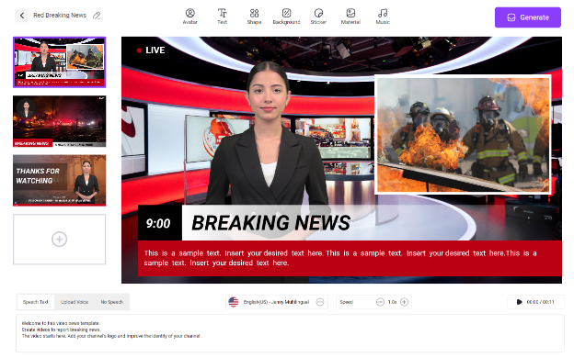Open the Background panel icon
Image resolution: width=574 pixels, height=358 pixels.
click(286, 17)
